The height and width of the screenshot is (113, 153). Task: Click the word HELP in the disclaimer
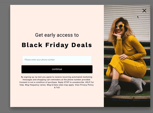tap(88, 82)
